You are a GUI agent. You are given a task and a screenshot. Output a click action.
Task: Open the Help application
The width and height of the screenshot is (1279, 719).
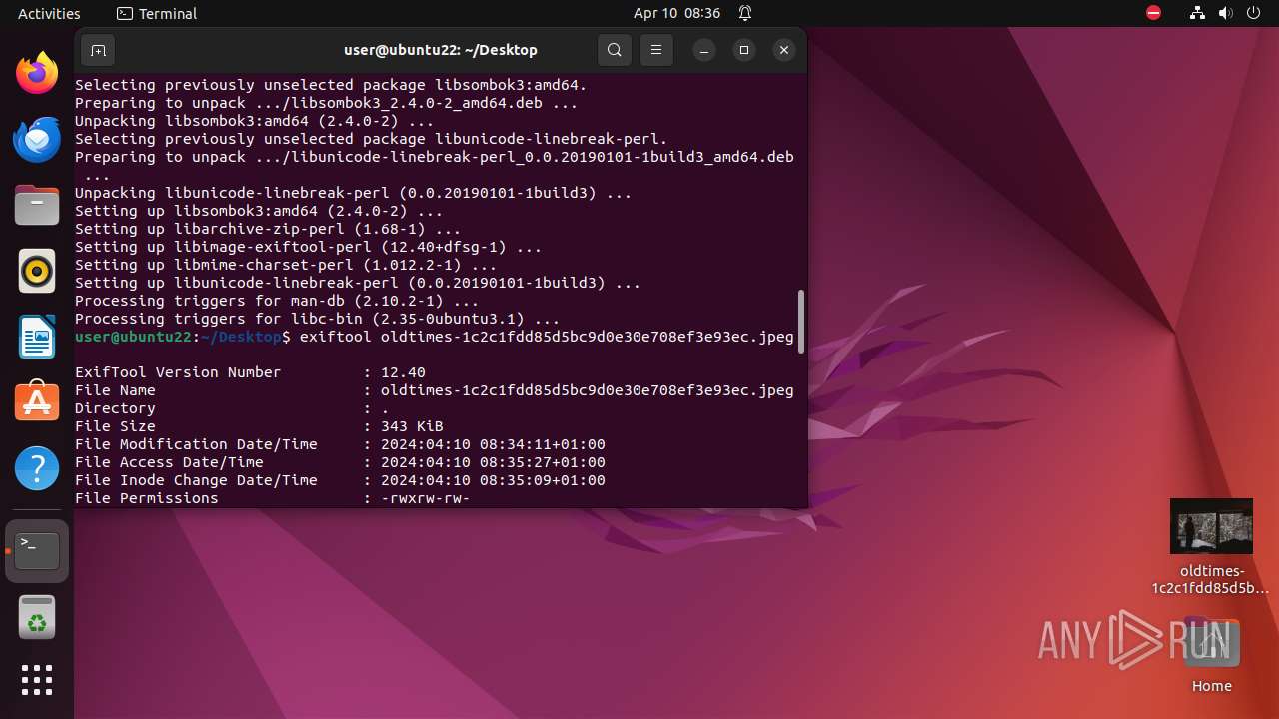click(x=37, y=468)
